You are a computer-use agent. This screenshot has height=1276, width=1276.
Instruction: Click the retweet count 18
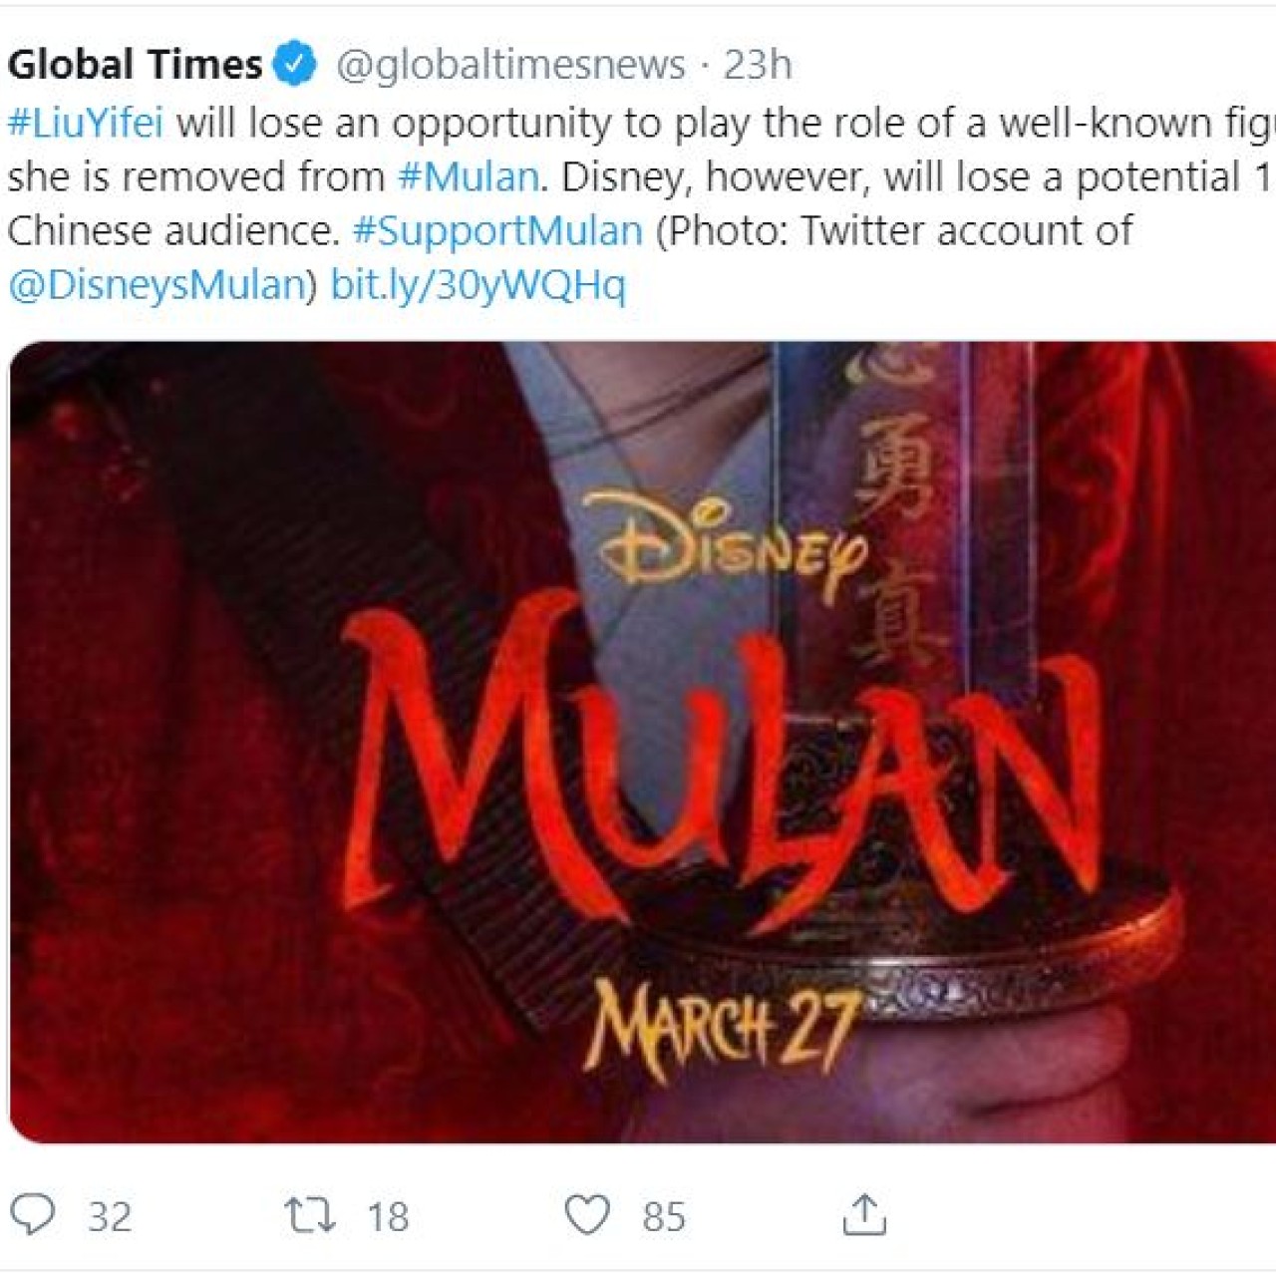(x=388, y=1217)
